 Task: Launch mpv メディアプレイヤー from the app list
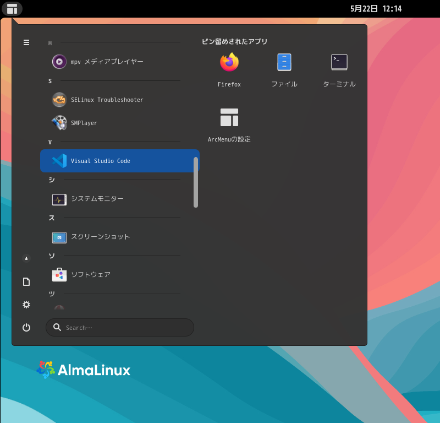(120, 62)
